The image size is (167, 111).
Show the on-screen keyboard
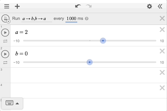tap(9, 103)
